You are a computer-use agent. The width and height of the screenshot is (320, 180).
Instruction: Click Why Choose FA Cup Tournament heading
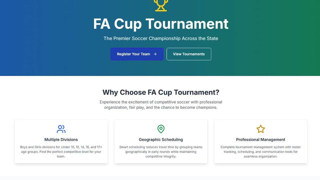pyautogui.click(x=161, y=93)
